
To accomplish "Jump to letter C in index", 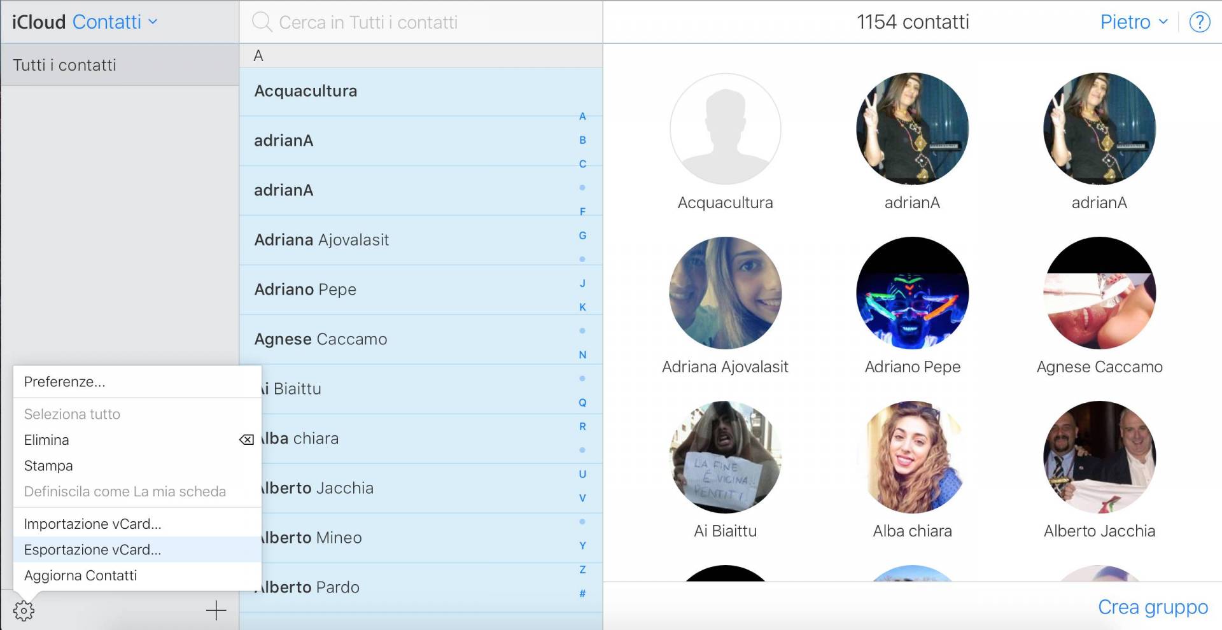I will click(582, 164).
